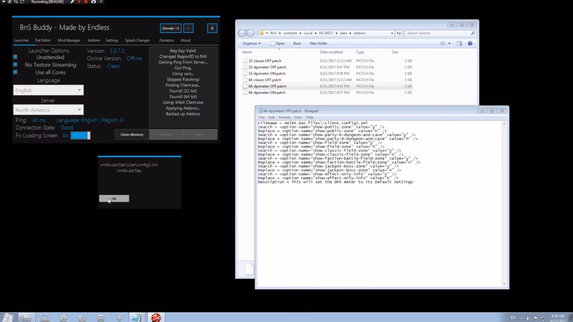Open the recording bar dropdown arrow
Viewport: 573px width, 322px height.
3,2
